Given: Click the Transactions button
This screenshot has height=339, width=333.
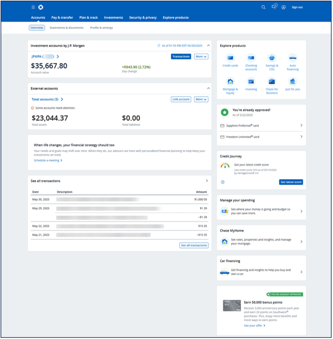Looking at the screenshot, I should [181, 57].
